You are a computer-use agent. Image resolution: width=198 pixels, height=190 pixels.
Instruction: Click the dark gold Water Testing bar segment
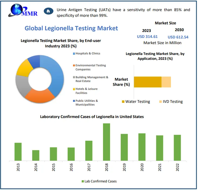(147, 82)
